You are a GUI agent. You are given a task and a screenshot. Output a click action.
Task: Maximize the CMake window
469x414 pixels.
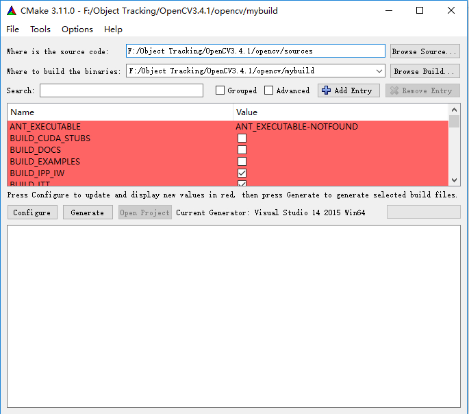(420, 11)
